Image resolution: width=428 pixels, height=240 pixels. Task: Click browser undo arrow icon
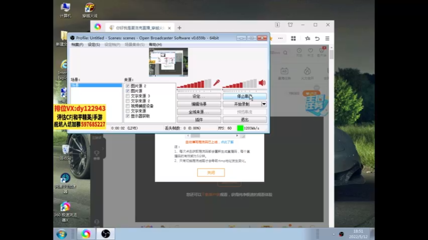[x=317, y=38]
